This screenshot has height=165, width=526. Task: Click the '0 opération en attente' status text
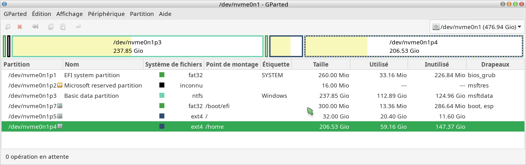37,157
